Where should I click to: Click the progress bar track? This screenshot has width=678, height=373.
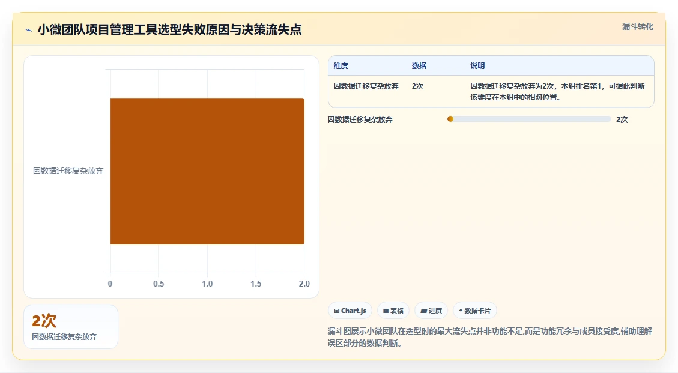529,119
